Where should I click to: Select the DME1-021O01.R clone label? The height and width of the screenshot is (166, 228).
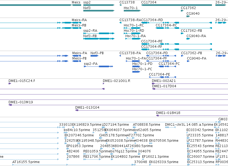tap(117, 81)
